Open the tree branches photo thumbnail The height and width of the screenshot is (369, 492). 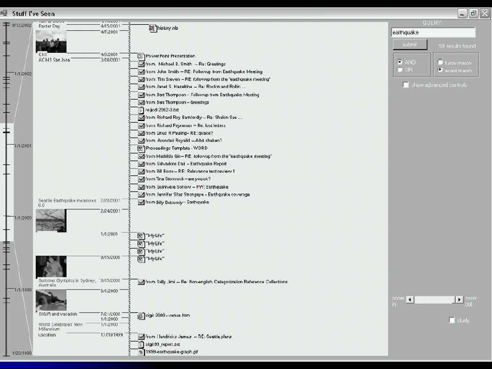[x=51, y=221]
